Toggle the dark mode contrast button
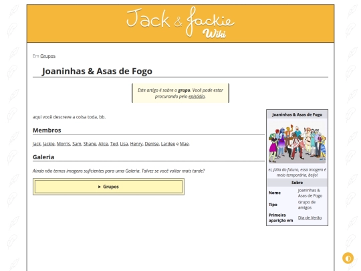 [x=348, y=258]
